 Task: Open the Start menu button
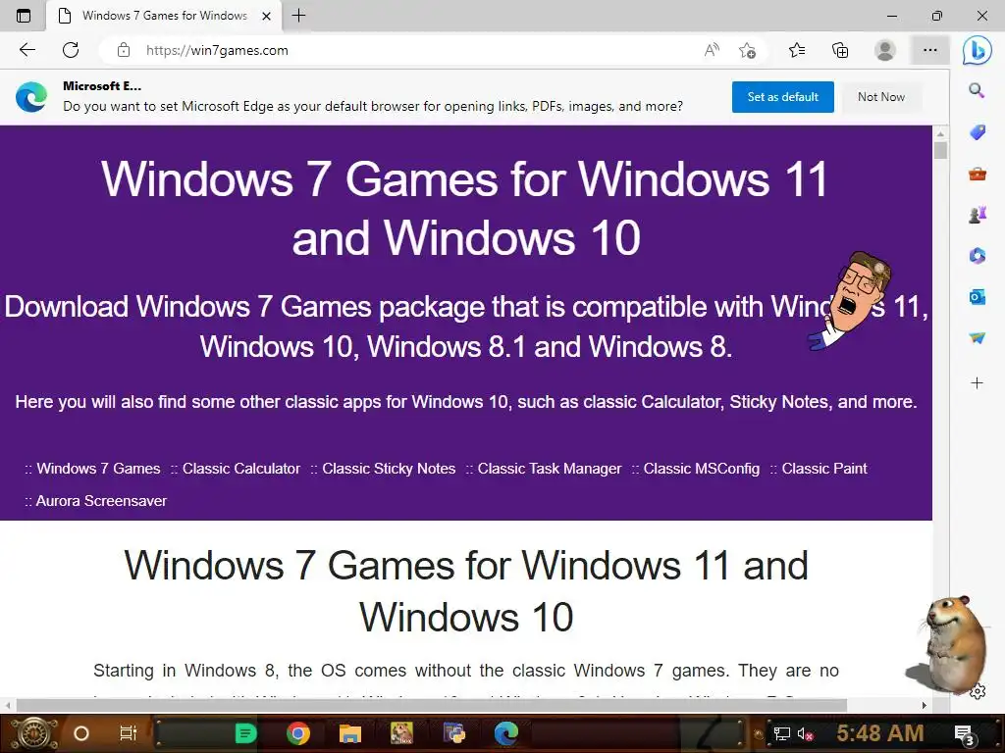[x=32, y=733]
